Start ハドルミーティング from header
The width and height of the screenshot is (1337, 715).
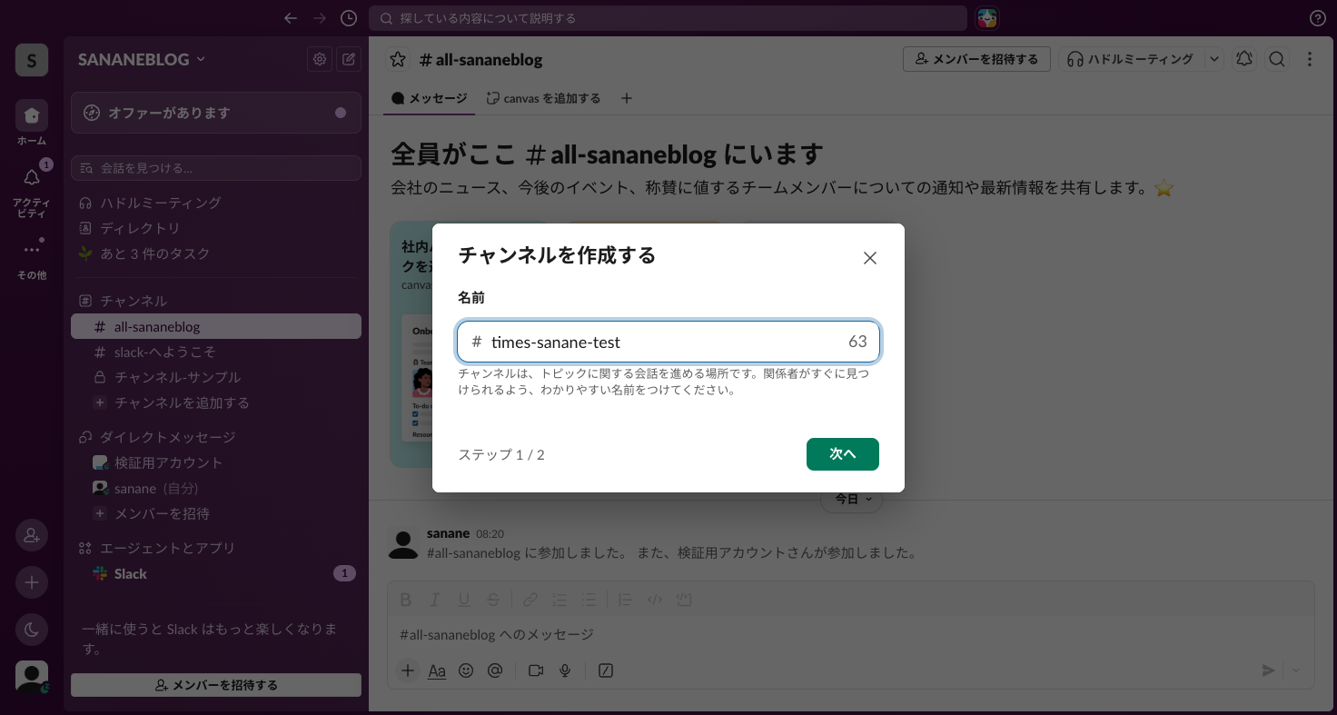(x=1131, y=59)
